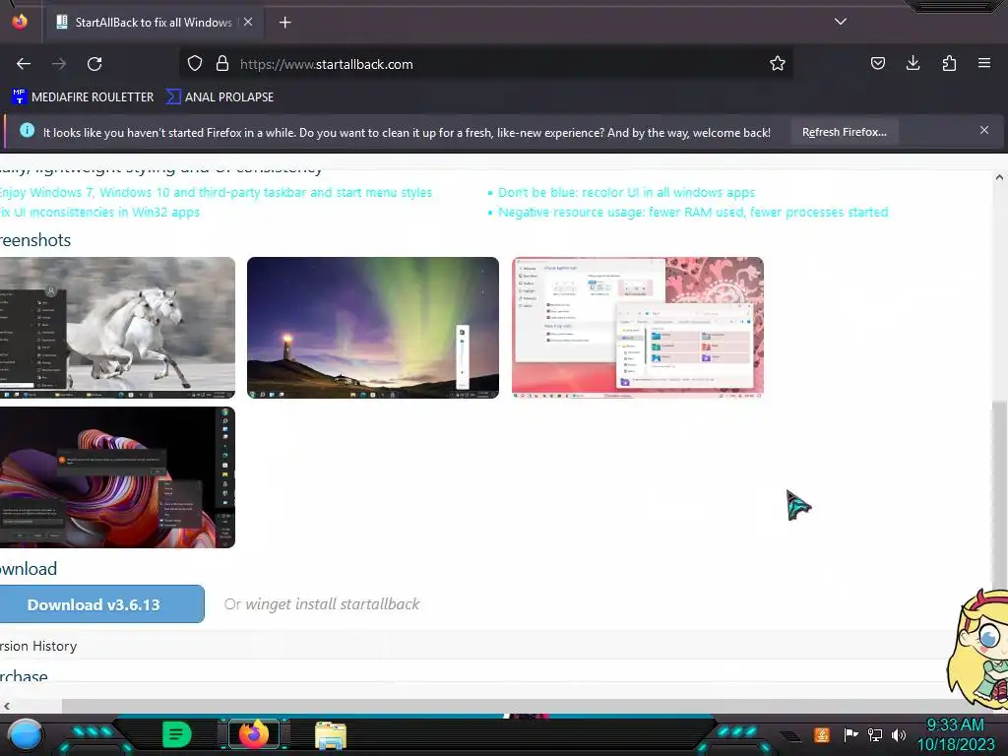Open the Start orb on the taskbar
This screenshot has width=1008, height=756.
[x=26, y=734]
